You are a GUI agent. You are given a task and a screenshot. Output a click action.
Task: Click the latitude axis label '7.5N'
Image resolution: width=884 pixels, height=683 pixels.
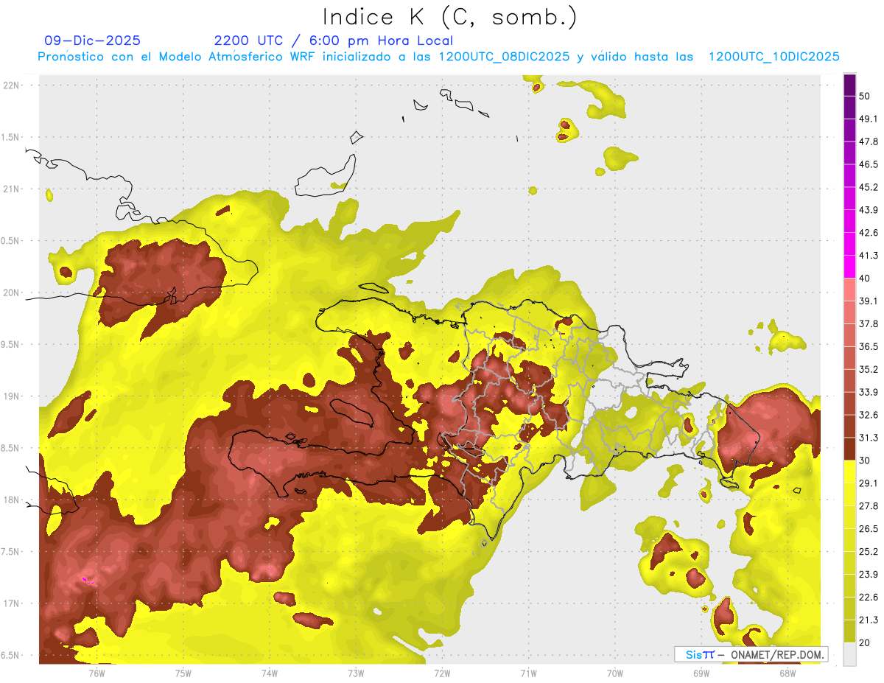11,551
